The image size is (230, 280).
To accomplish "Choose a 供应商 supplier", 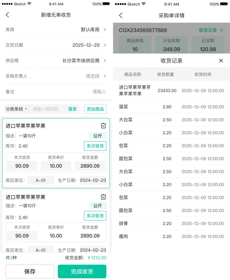I will pos(56,60).
